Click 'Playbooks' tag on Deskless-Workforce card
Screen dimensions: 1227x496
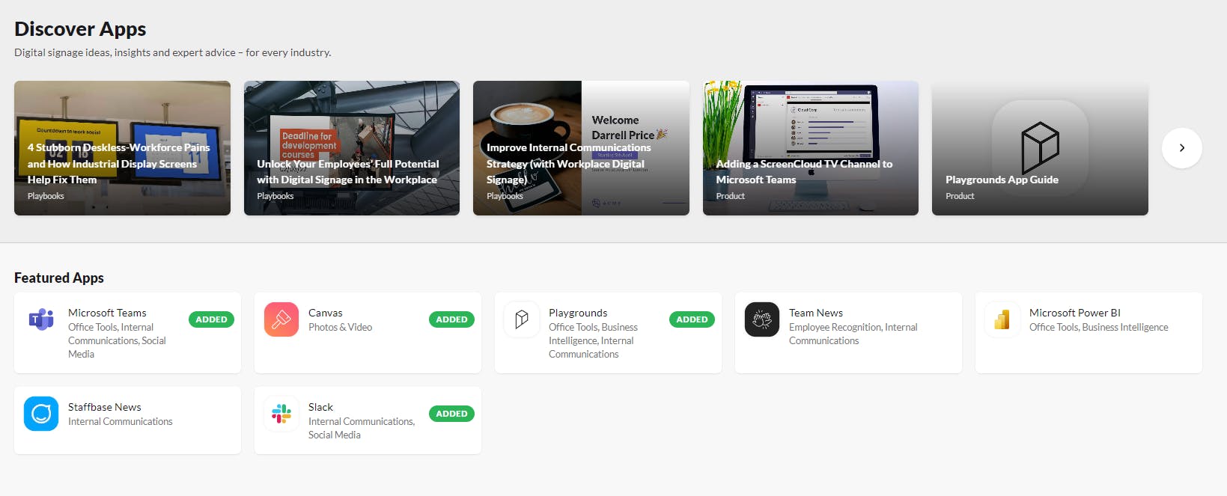point(46,196)
